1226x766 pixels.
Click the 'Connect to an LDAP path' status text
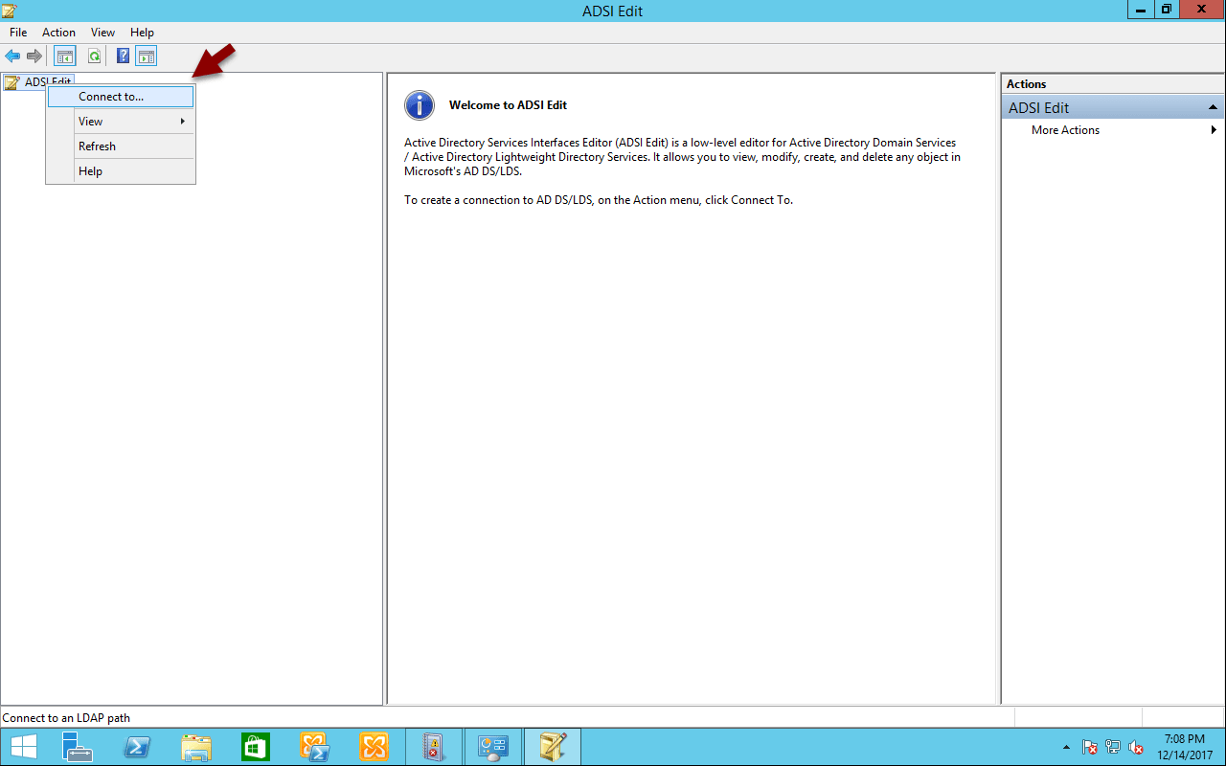[x=66, y=718]
